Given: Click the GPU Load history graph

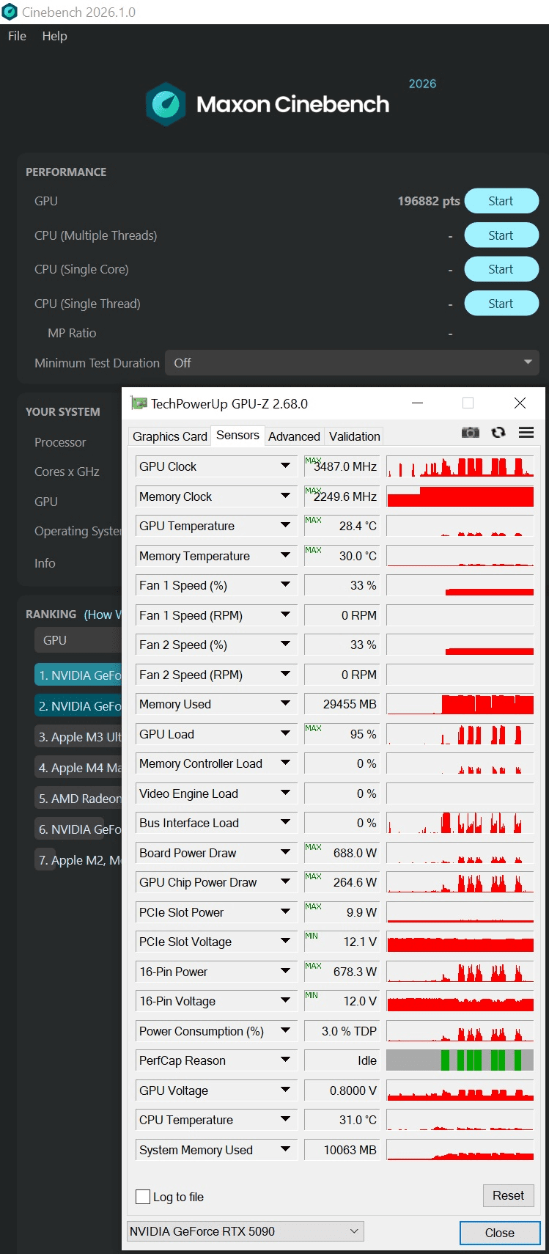Looking at the screenshot, I should 460,734.
